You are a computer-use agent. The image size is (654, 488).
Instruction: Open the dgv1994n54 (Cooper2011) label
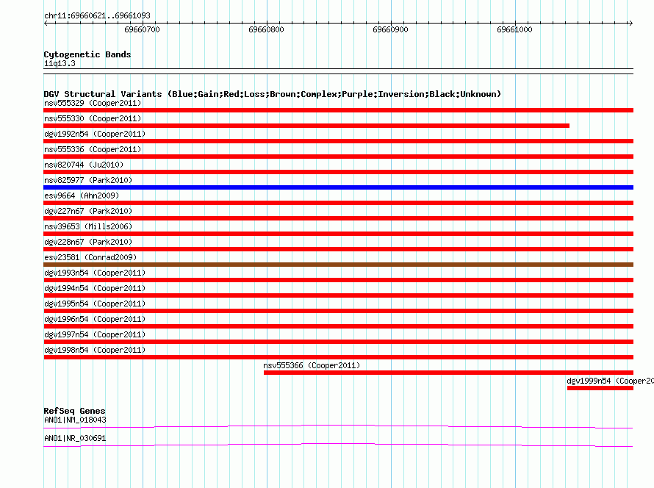95,288
